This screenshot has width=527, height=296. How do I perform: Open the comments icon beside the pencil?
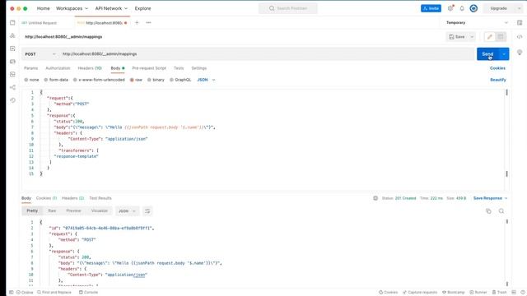pyautogui.click(x=501, y=36)
